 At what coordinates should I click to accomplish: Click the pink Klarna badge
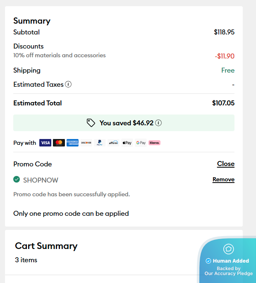pos(154,143)
